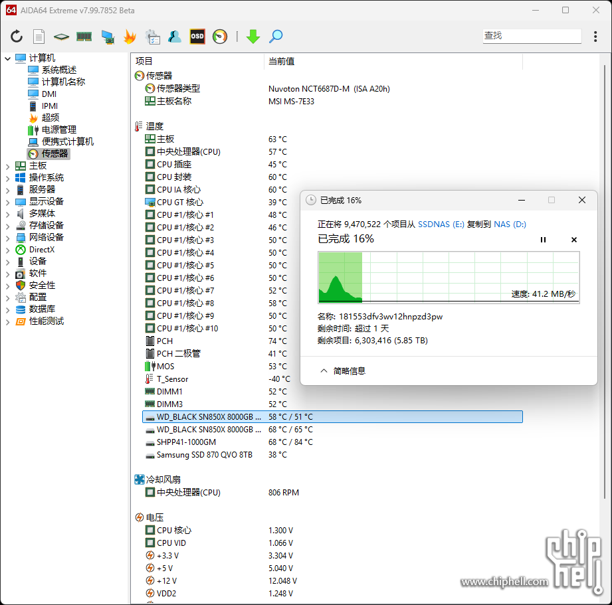Viewport: 612px width, 605px height.
Task: Cancel the file copy with X button
Action: pos(573,240)
